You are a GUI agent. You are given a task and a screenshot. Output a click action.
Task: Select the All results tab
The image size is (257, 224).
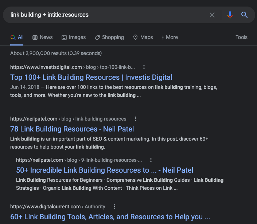[x=17, y=37]
